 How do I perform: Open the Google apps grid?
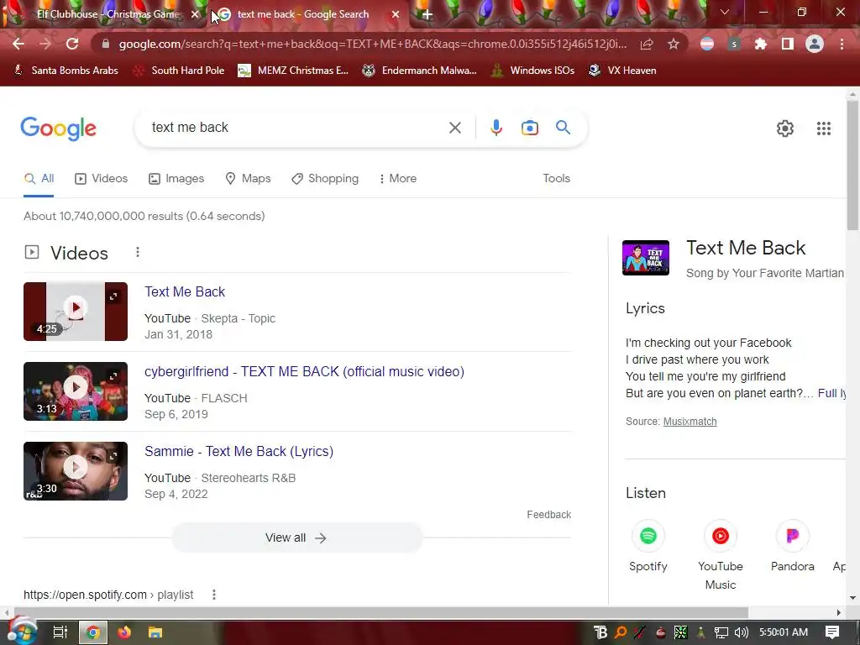pos(823,128)
